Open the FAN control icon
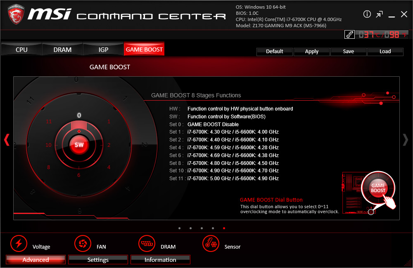 tap(83, 244)
